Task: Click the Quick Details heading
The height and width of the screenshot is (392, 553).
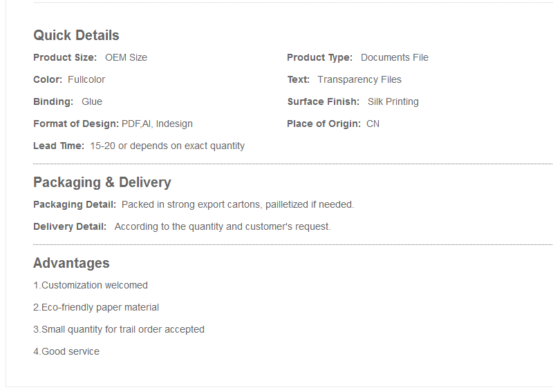Action: [x=76, y=35]
